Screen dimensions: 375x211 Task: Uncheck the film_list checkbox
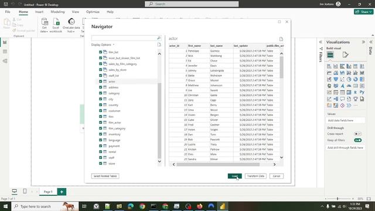click(100, 52)
